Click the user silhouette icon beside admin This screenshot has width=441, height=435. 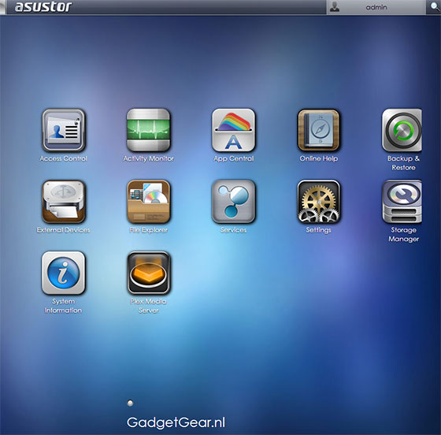click(335, 7)
